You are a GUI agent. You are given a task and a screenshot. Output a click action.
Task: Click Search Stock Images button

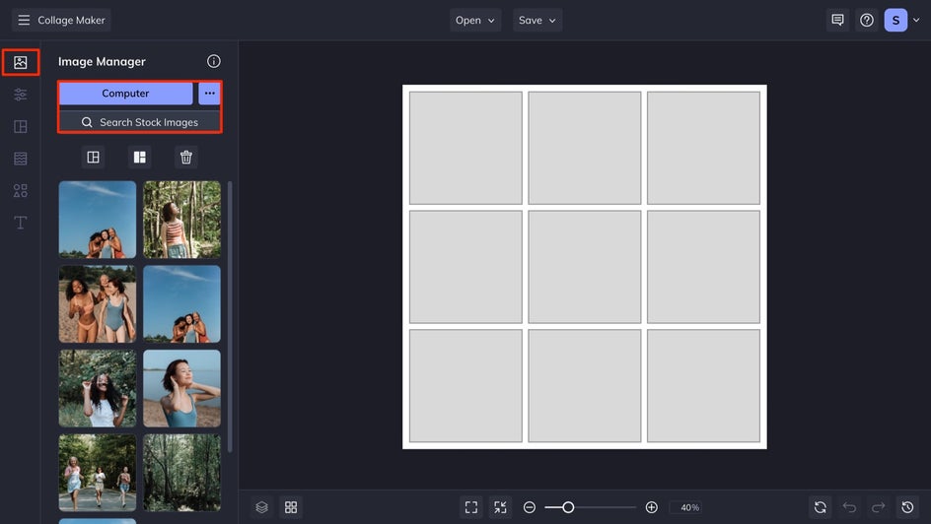point(139,122)
